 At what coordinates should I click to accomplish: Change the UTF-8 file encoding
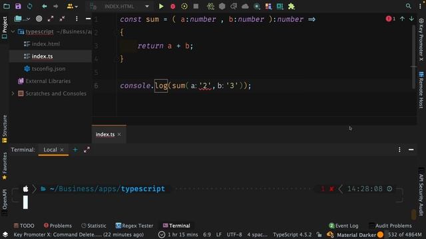click(x=234, y=234)
